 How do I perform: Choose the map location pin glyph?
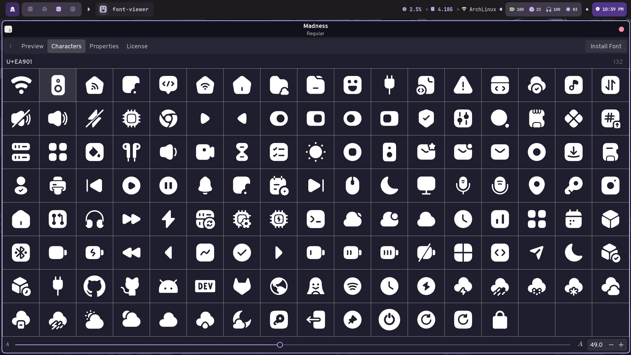537,186
